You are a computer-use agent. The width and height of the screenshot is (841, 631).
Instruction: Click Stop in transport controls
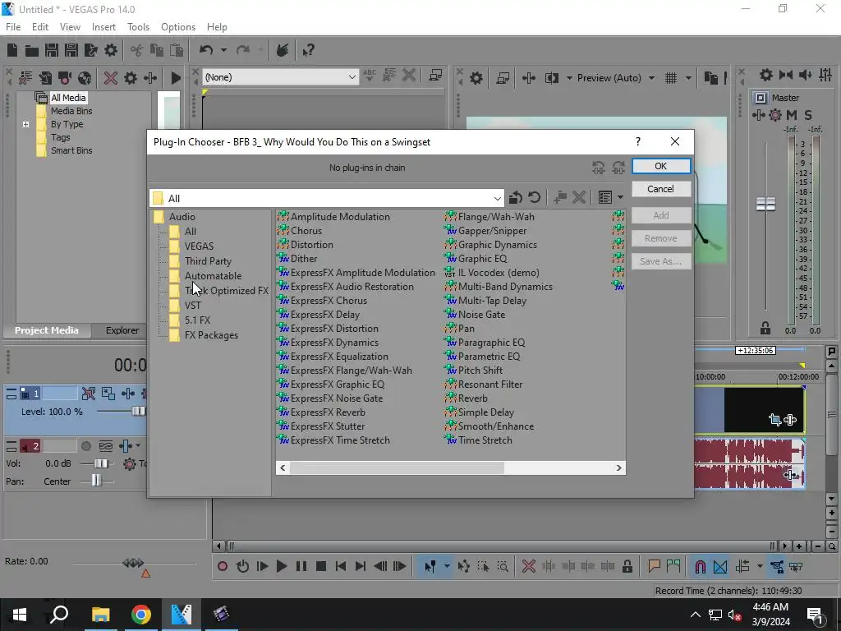click(x=321, y=567)
